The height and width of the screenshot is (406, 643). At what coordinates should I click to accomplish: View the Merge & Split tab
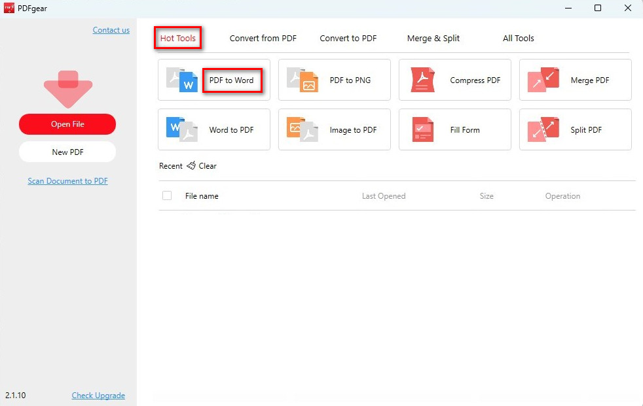[x=433, y=38]
